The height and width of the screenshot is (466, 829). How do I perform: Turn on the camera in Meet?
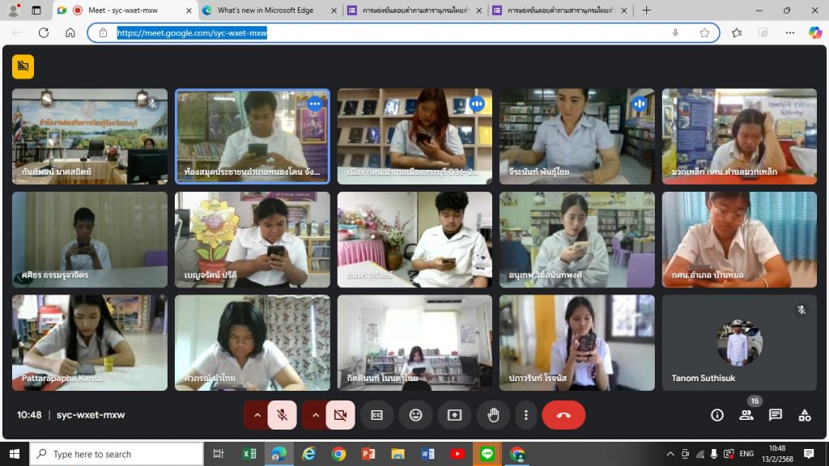pos(340,415)
